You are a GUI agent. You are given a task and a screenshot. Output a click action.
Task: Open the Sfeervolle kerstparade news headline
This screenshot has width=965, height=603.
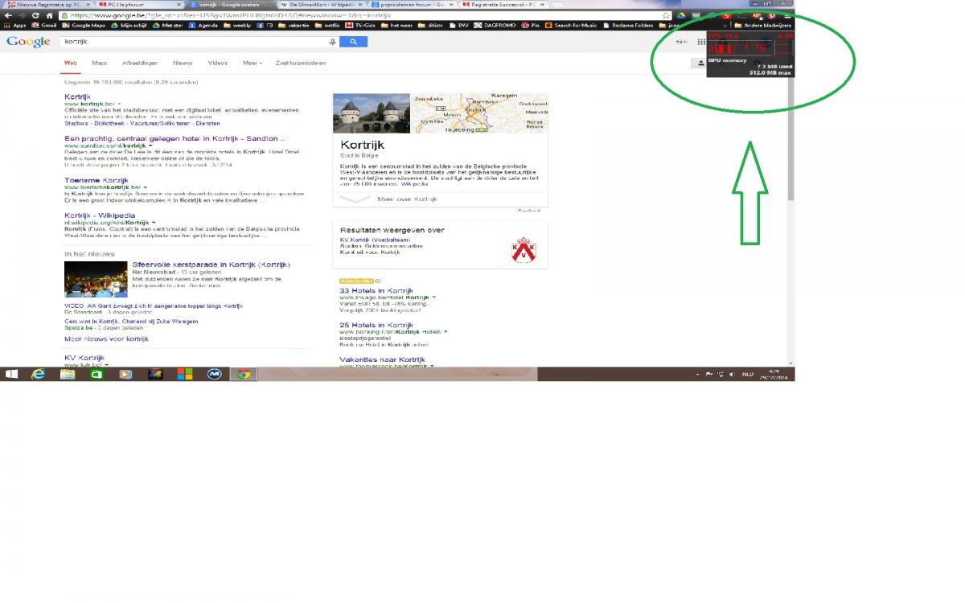(x=211, y=265)
